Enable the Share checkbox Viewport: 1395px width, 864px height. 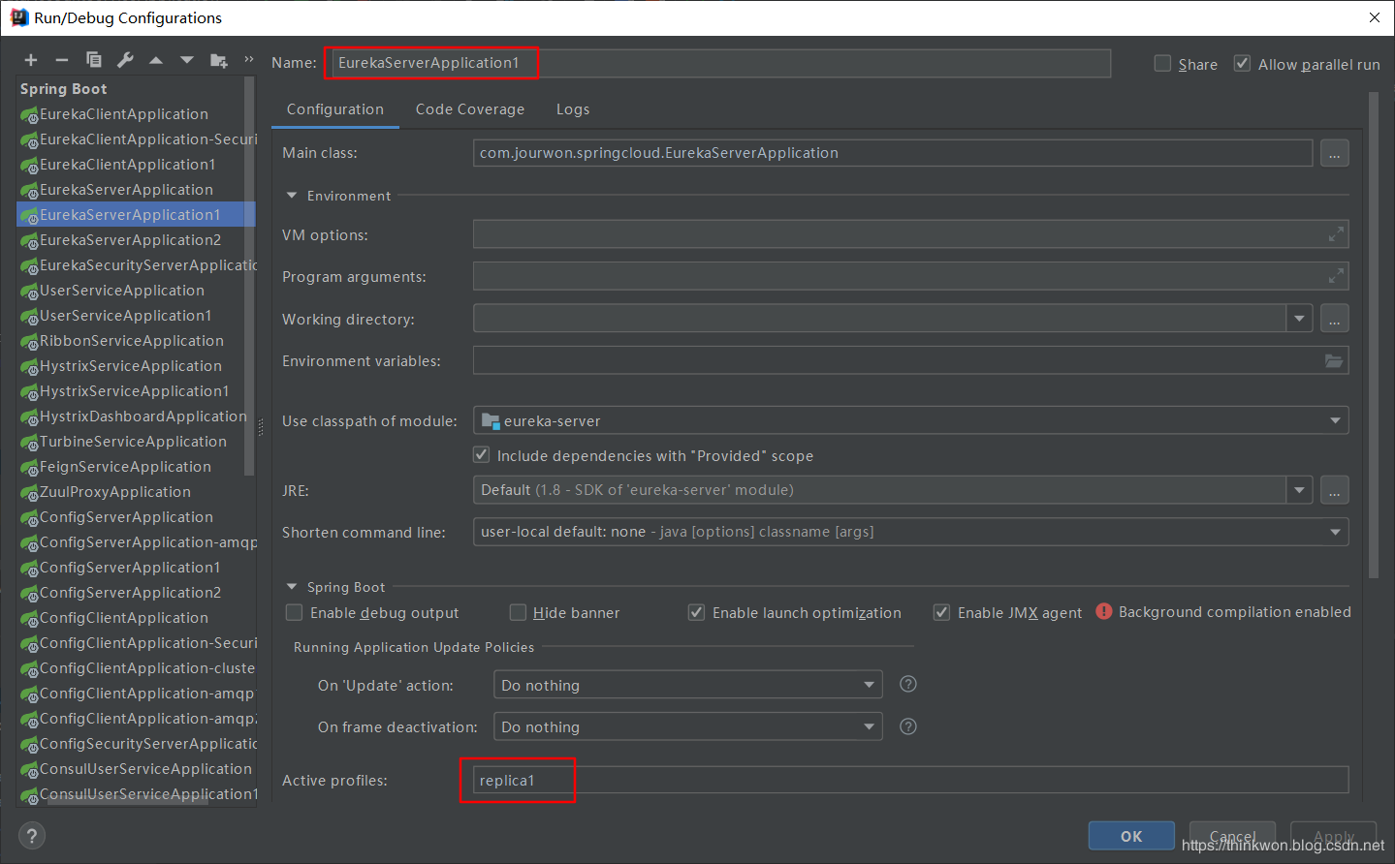pos(1162,64)
